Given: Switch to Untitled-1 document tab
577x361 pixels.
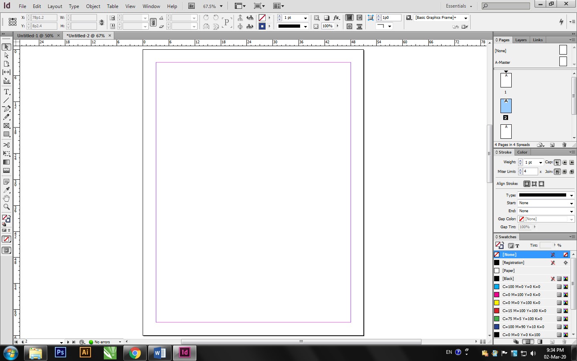Looking at the screenshot, I should pyautogui.click(x=35, y=36).
